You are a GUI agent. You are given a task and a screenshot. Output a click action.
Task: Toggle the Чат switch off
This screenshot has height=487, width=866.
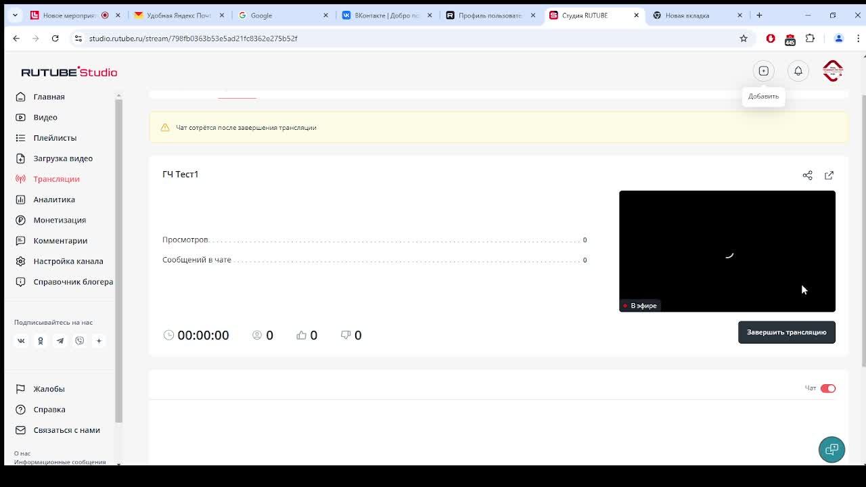point(828,388)
